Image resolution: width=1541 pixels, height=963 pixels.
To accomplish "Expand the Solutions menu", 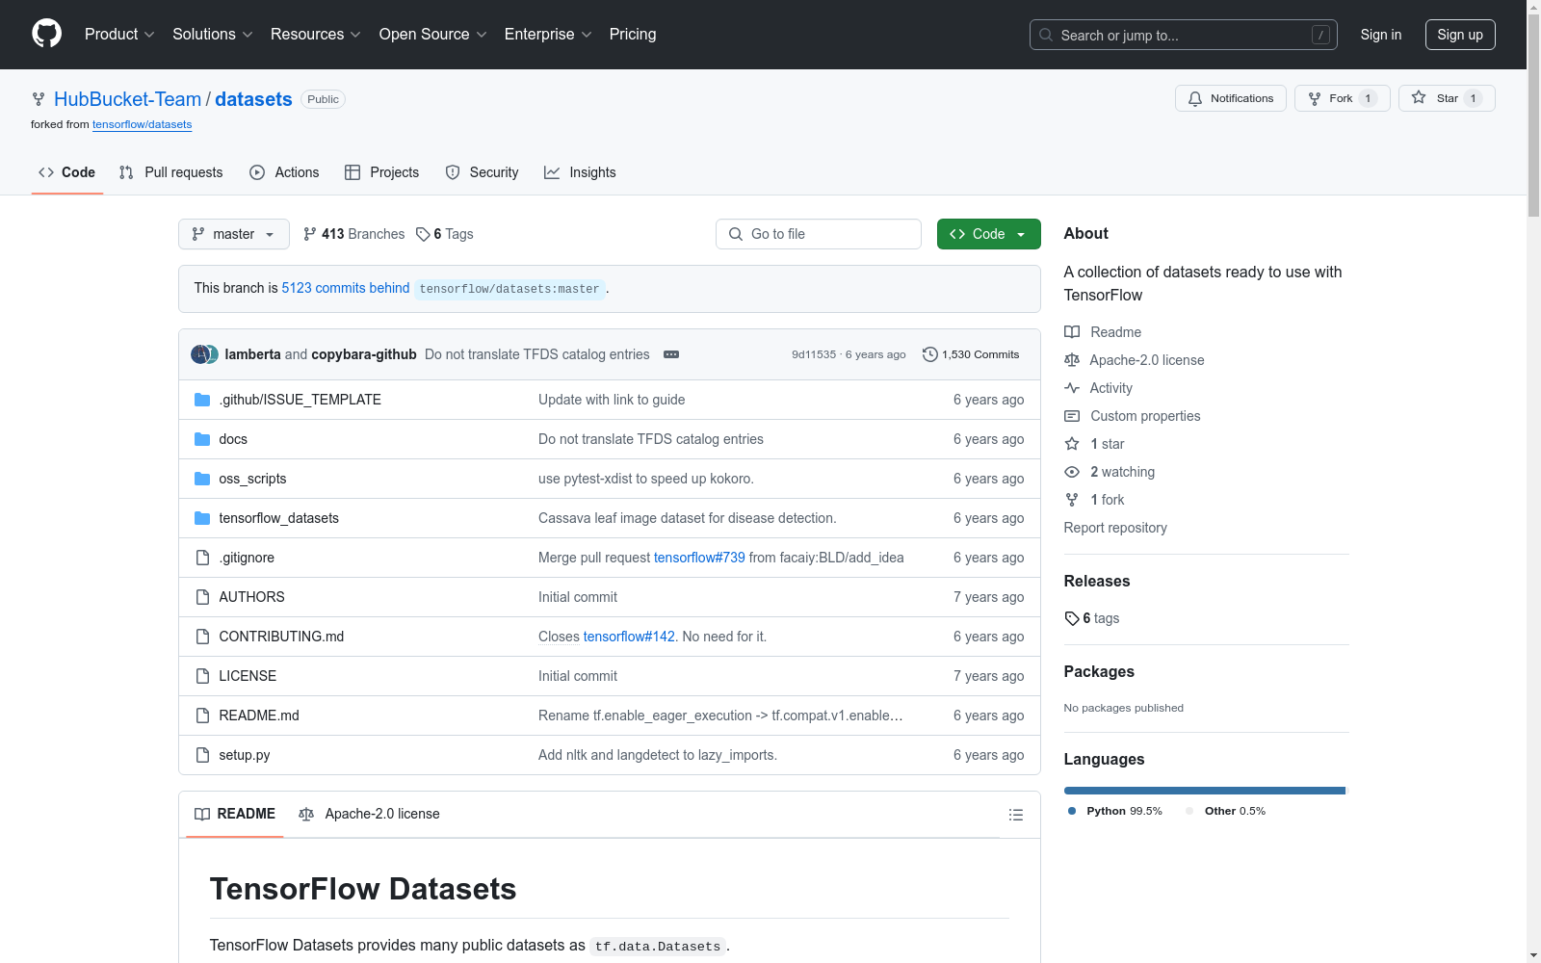I will [213, 34].
